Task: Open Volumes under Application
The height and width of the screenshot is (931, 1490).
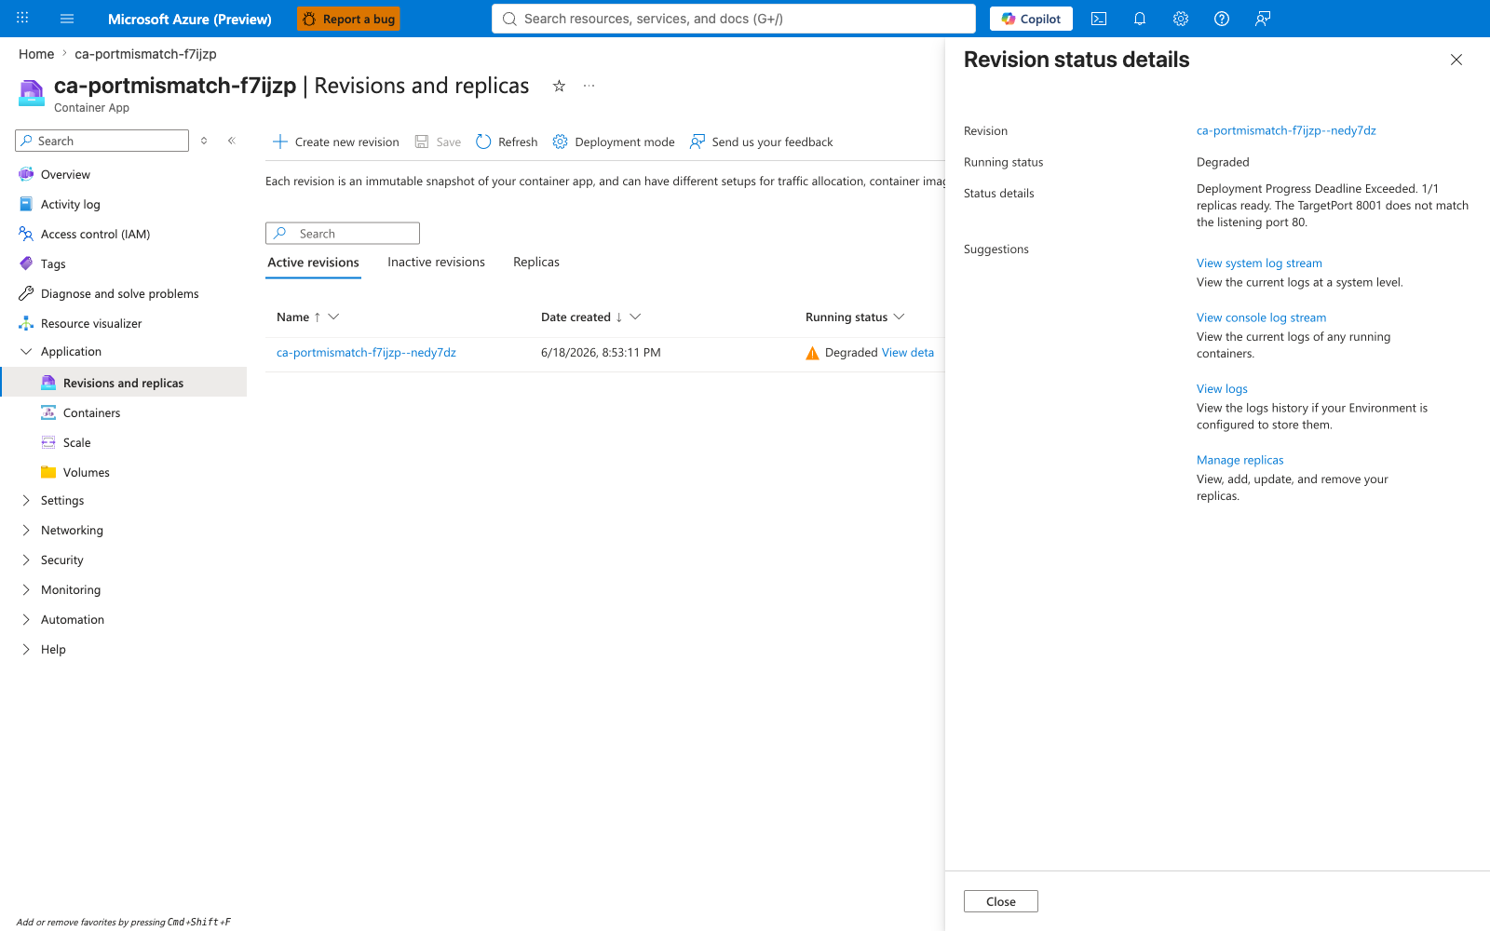Action: [x=86, y=472]
